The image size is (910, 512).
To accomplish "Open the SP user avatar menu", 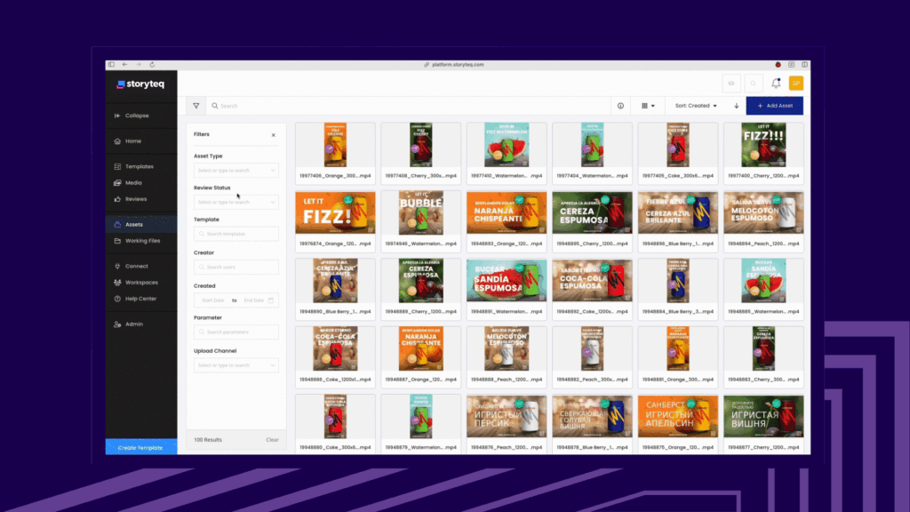I will (796, 84).
